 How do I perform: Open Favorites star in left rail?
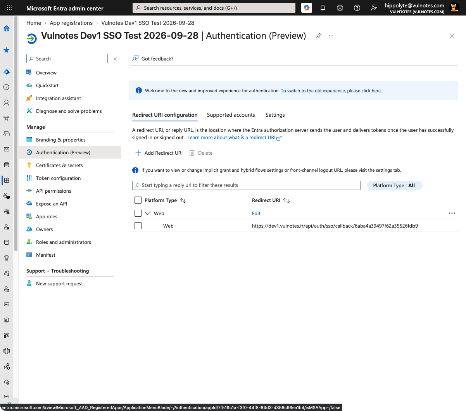[x=7, y=50]
